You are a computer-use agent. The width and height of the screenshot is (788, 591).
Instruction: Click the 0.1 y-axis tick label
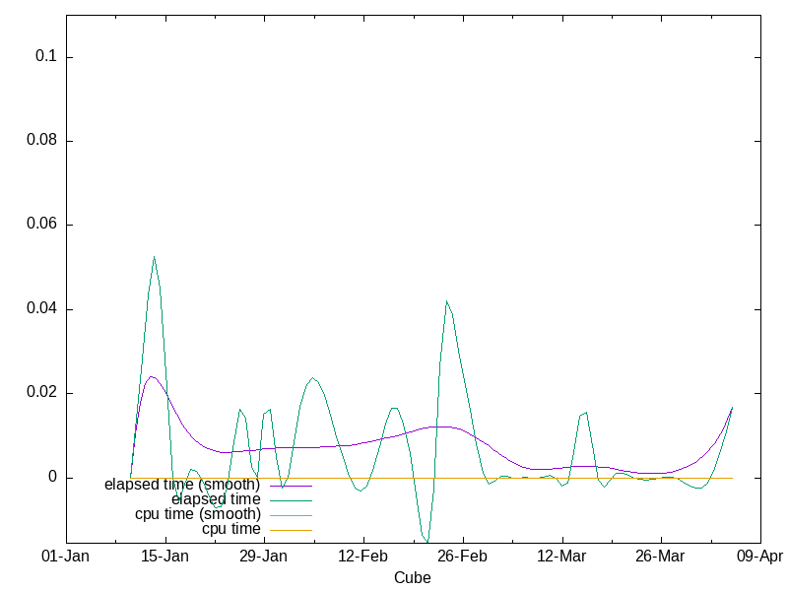click(x=47, y=57)
